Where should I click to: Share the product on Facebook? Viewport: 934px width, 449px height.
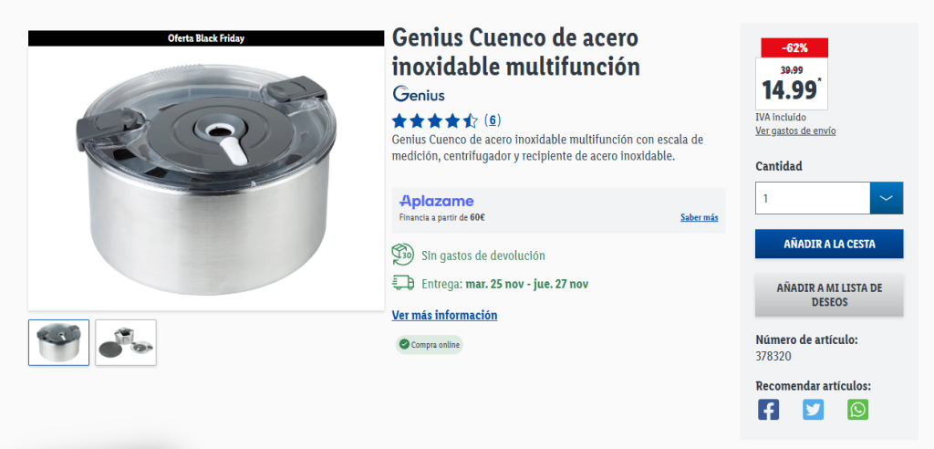(x=768, y=410)
